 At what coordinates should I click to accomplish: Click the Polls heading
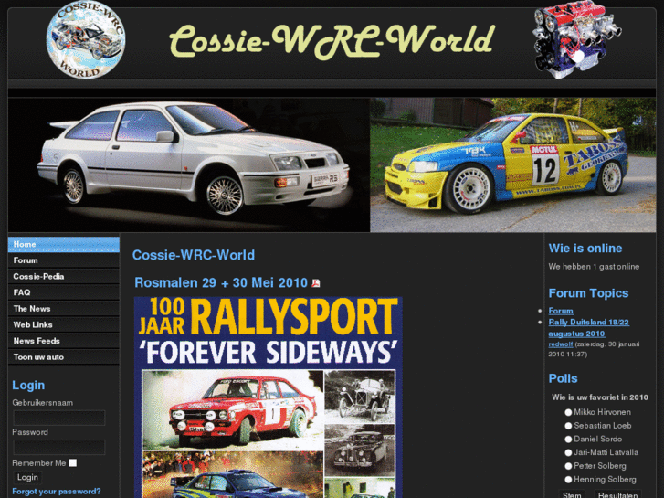coord(563,378)
